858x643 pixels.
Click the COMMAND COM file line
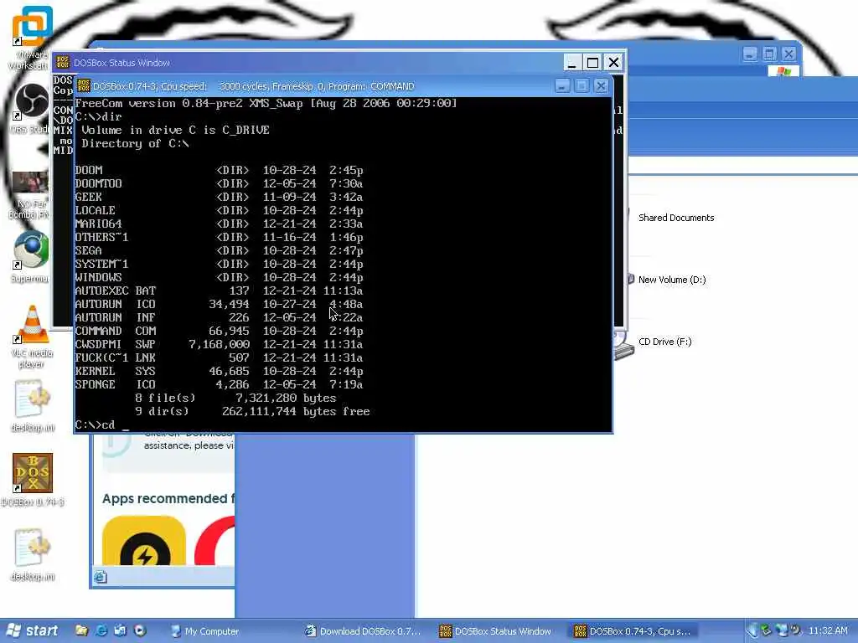point(219,331)
